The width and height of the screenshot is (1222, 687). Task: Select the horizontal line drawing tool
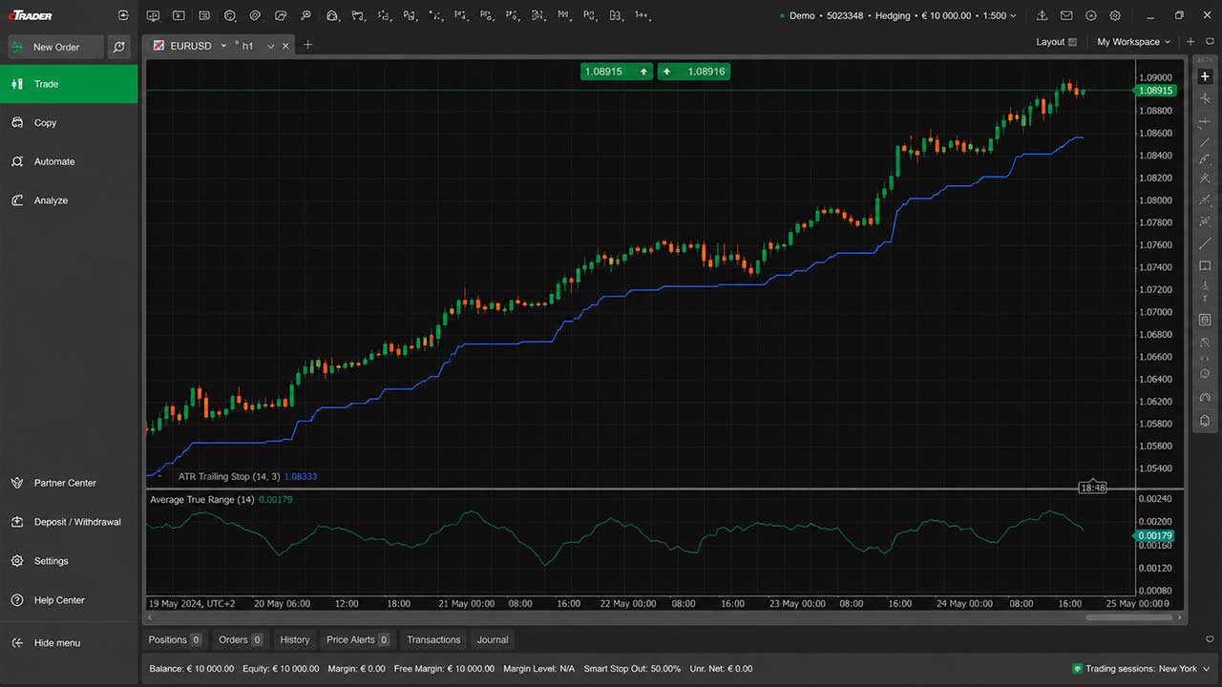[x=1205, y=121]
